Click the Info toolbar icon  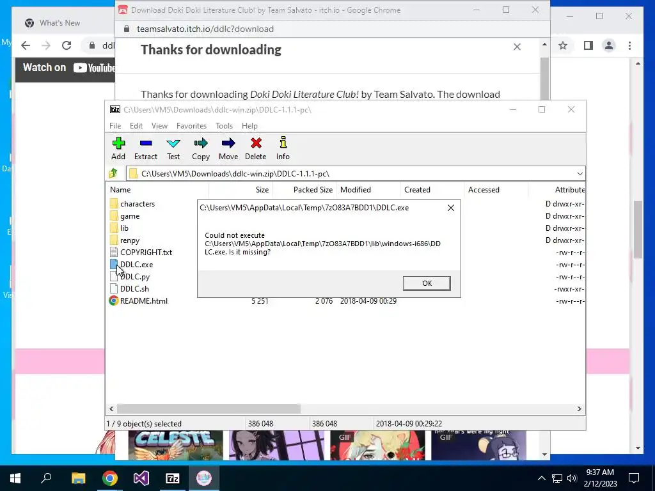283,148
